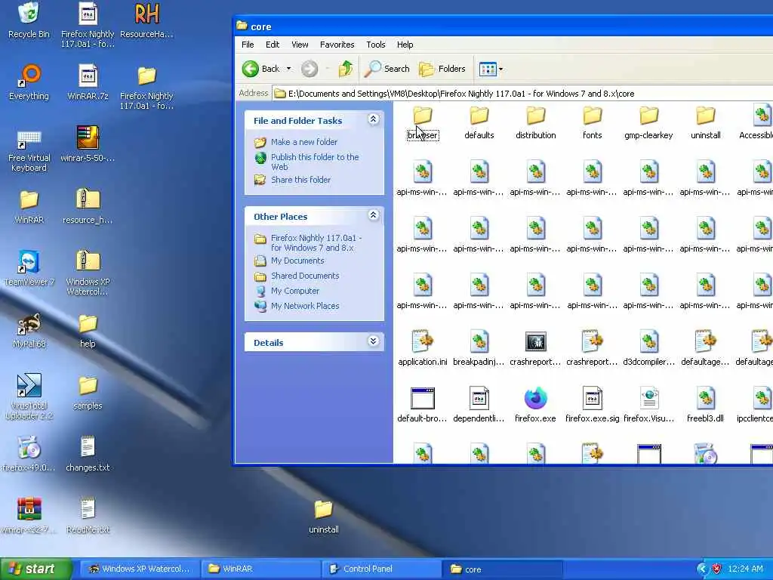773x580 pixels.
Task: Click Publish this folder to the Web
Action: point(315,162)
